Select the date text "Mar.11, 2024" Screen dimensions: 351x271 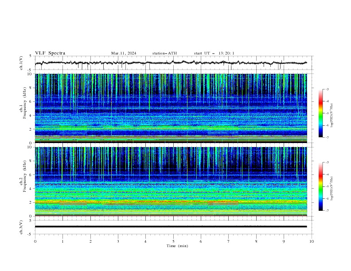[x=124, y=53]
